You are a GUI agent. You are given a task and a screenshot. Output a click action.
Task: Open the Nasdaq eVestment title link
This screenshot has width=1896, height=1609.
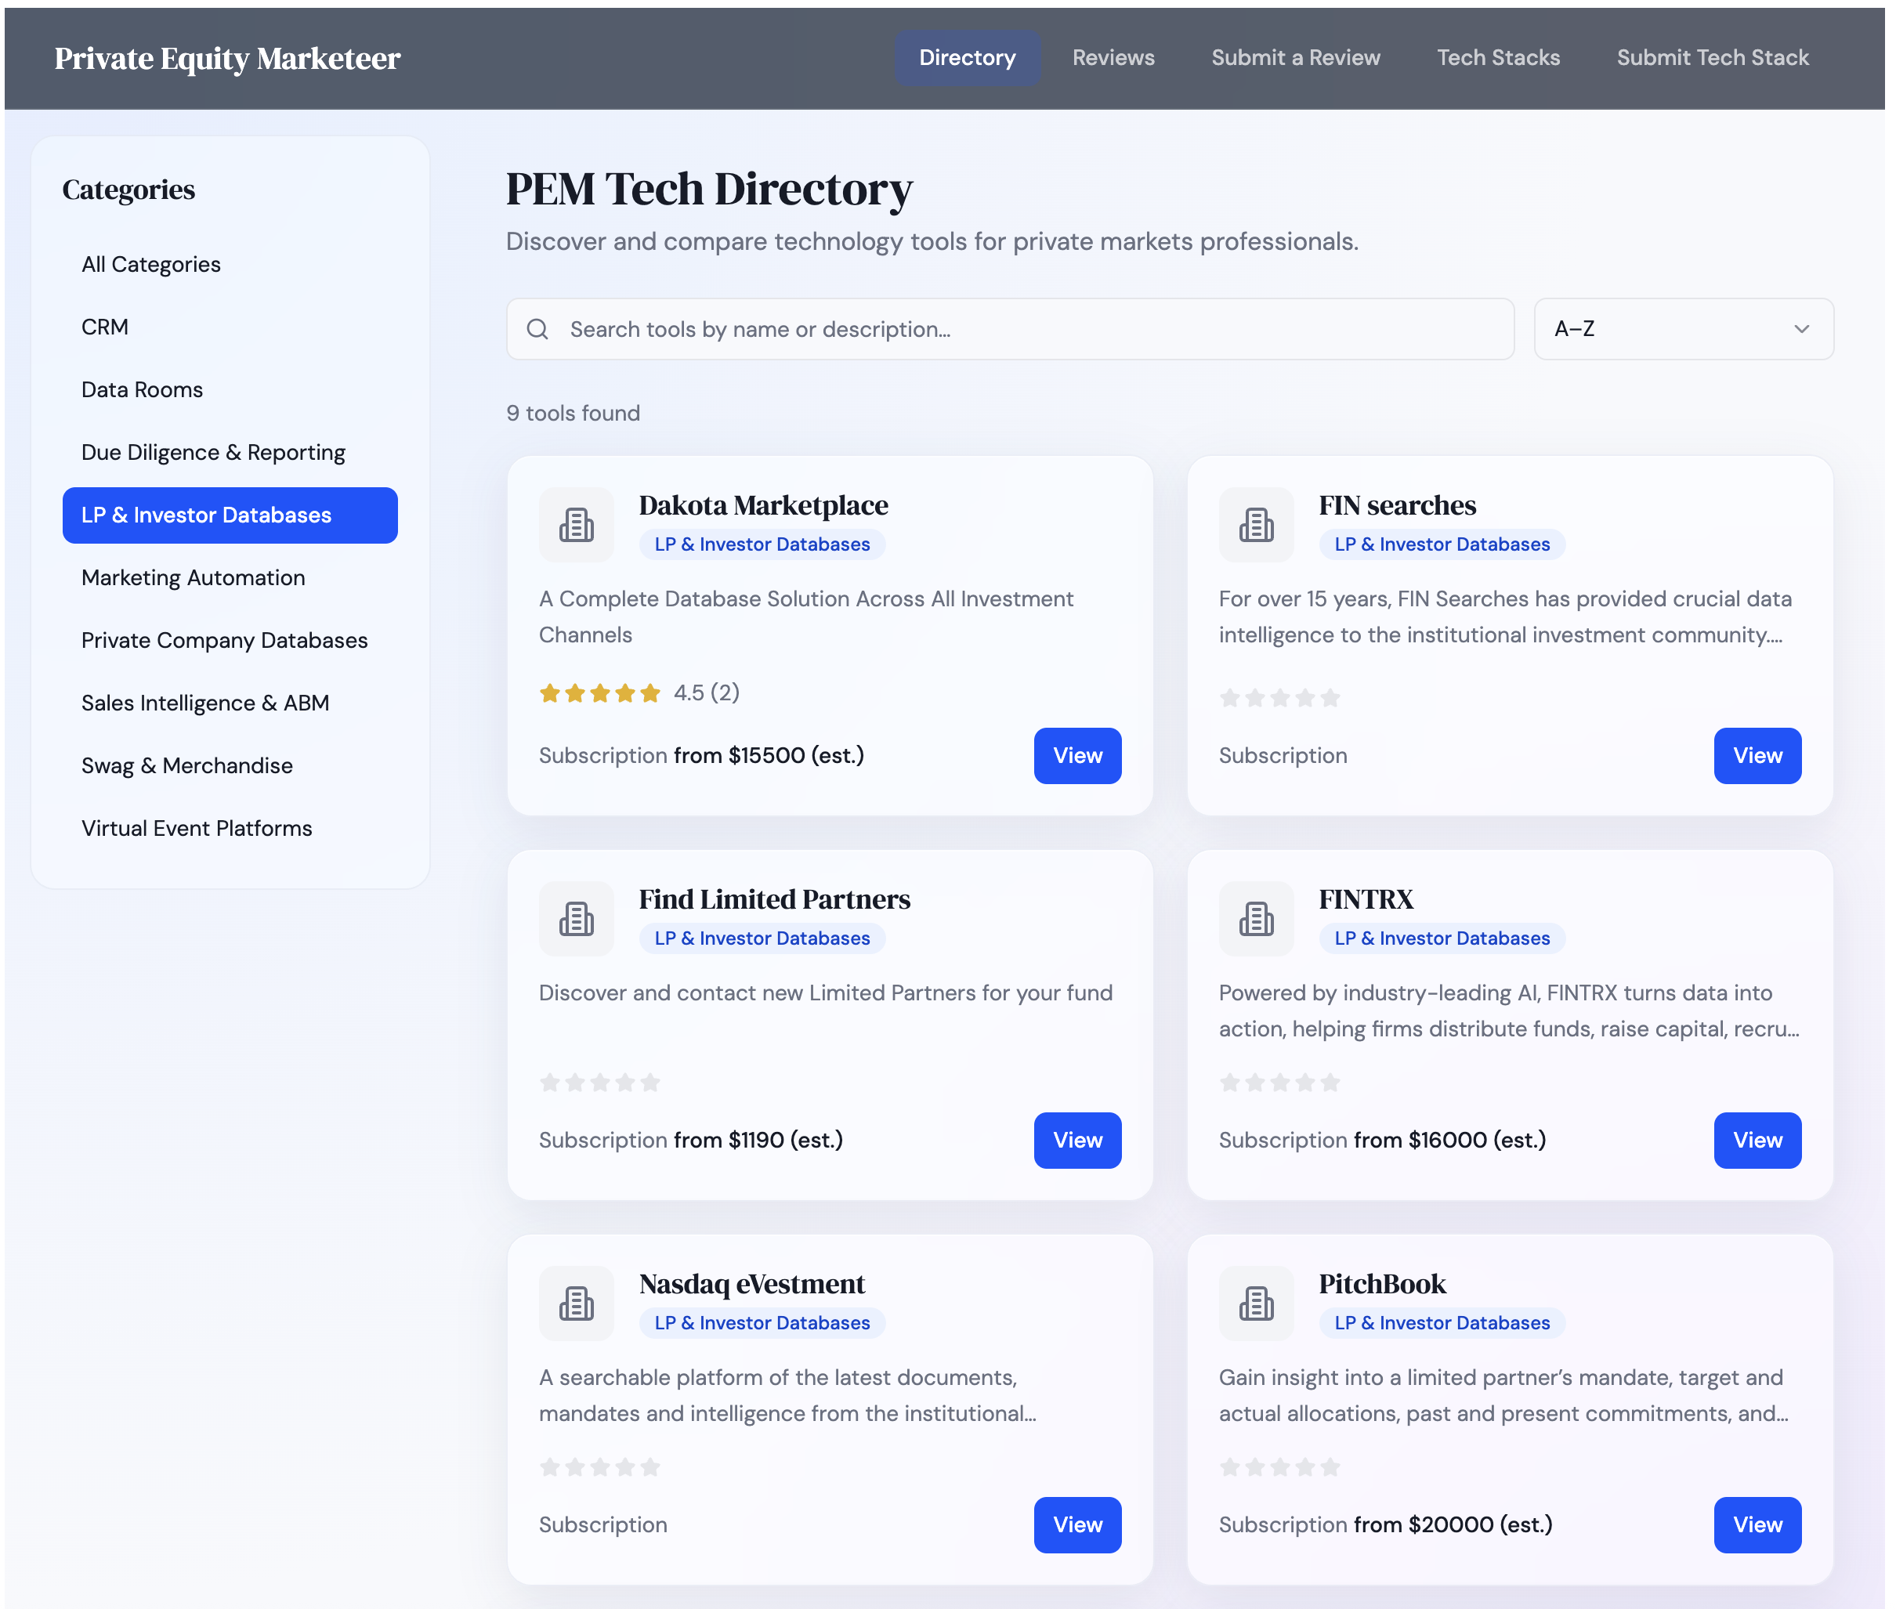click(751, 1284)
